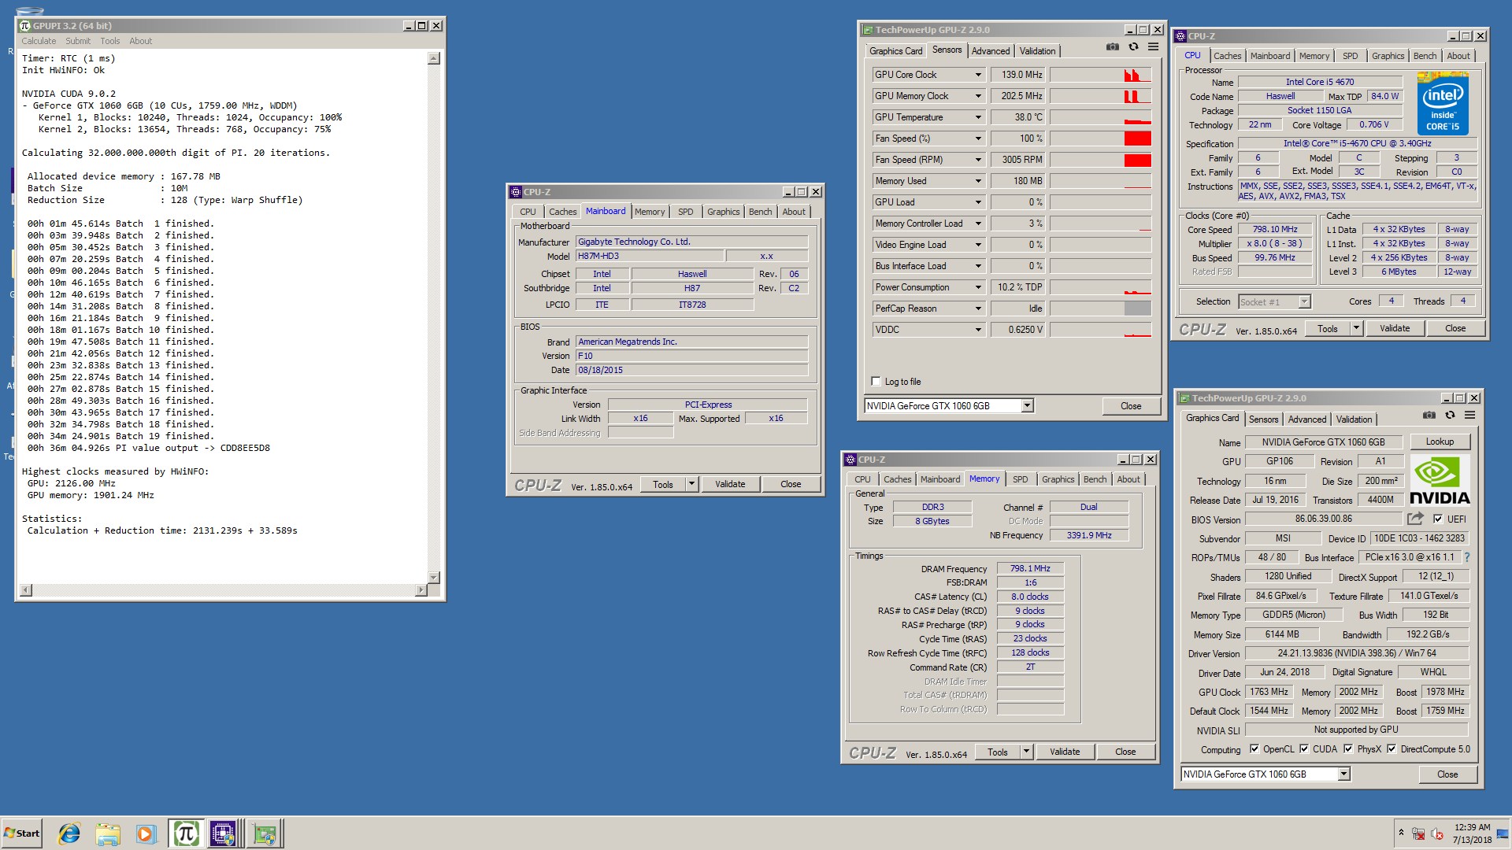The width and height of the screenshot is (1512, 850).
Task: Switch to Bench tab in CPU-Z Mainboard window
Action: coord(760,212)
